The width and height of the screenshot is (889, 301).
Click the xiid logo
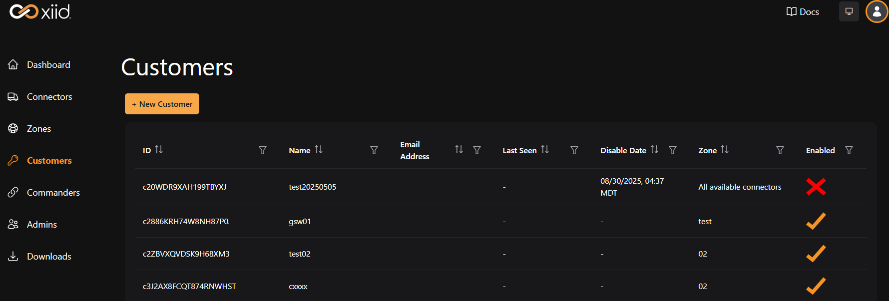click(x=40, y=11)
